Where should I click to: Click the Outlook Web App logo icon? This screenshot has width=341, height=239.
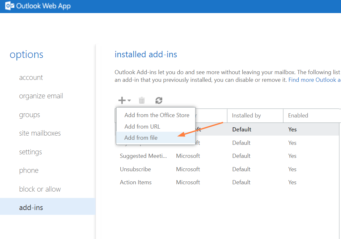(10, 6)
